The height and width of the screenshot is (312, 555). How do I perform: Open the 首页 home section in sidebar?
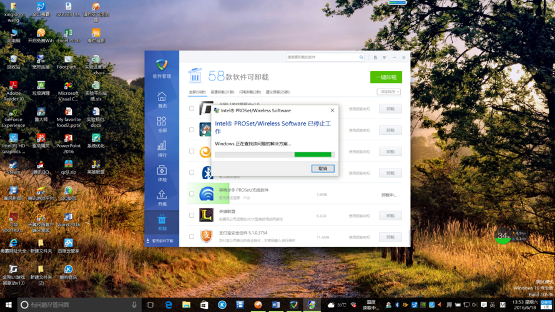click(162, 100)
